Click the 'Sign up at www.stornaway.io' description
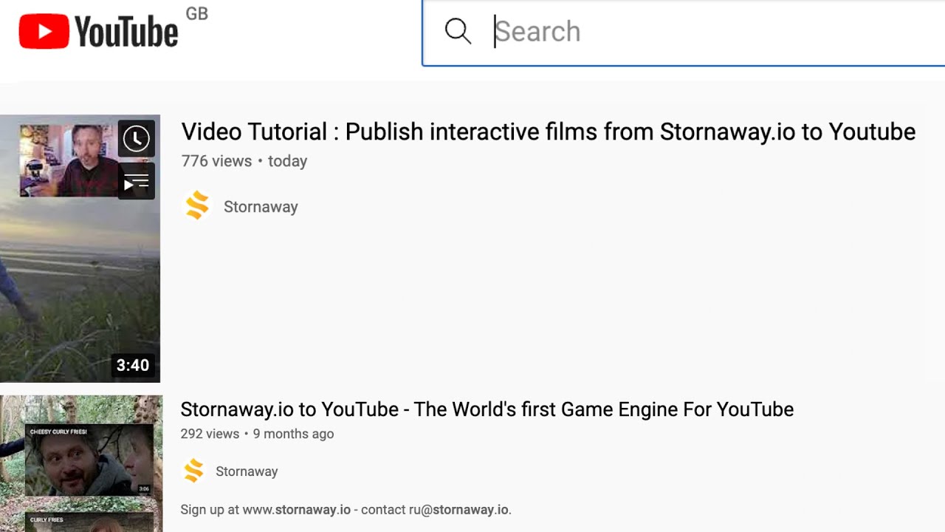 [346, 510]
